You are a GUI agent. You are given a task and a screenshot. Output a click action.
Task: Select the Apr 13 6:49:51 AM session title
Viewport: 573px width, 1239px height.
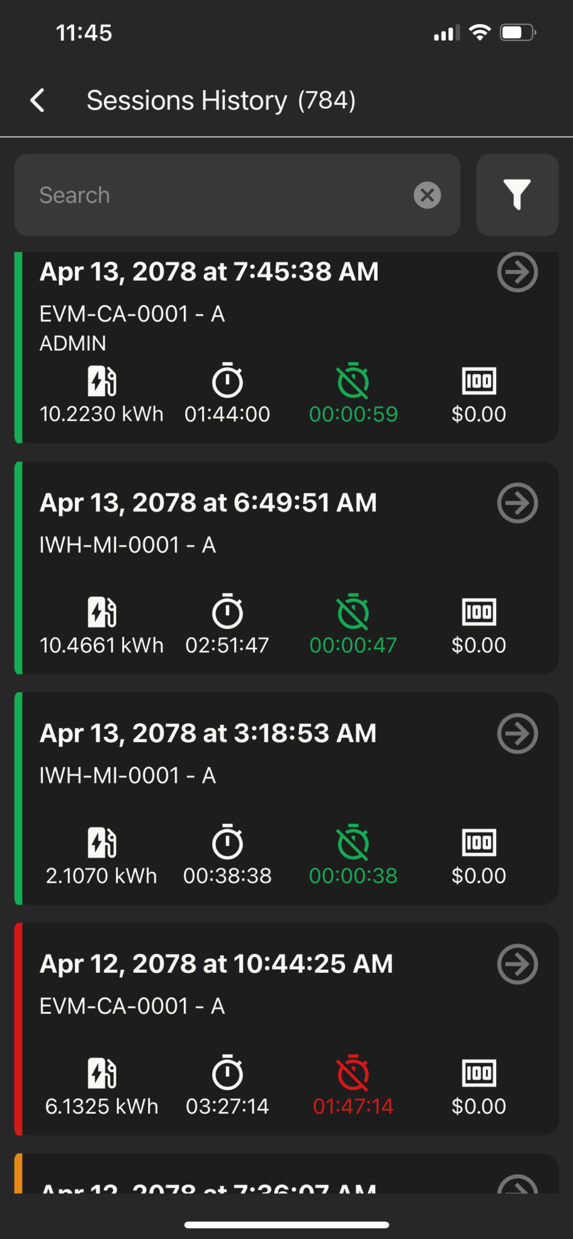click(x=208, y=503)
